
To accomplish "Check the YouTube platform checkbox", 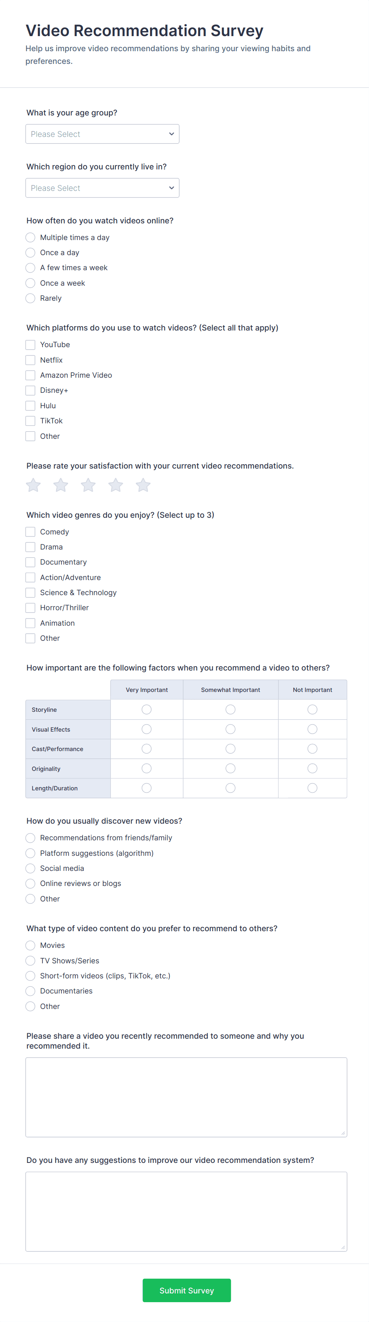I will point(31,345).
